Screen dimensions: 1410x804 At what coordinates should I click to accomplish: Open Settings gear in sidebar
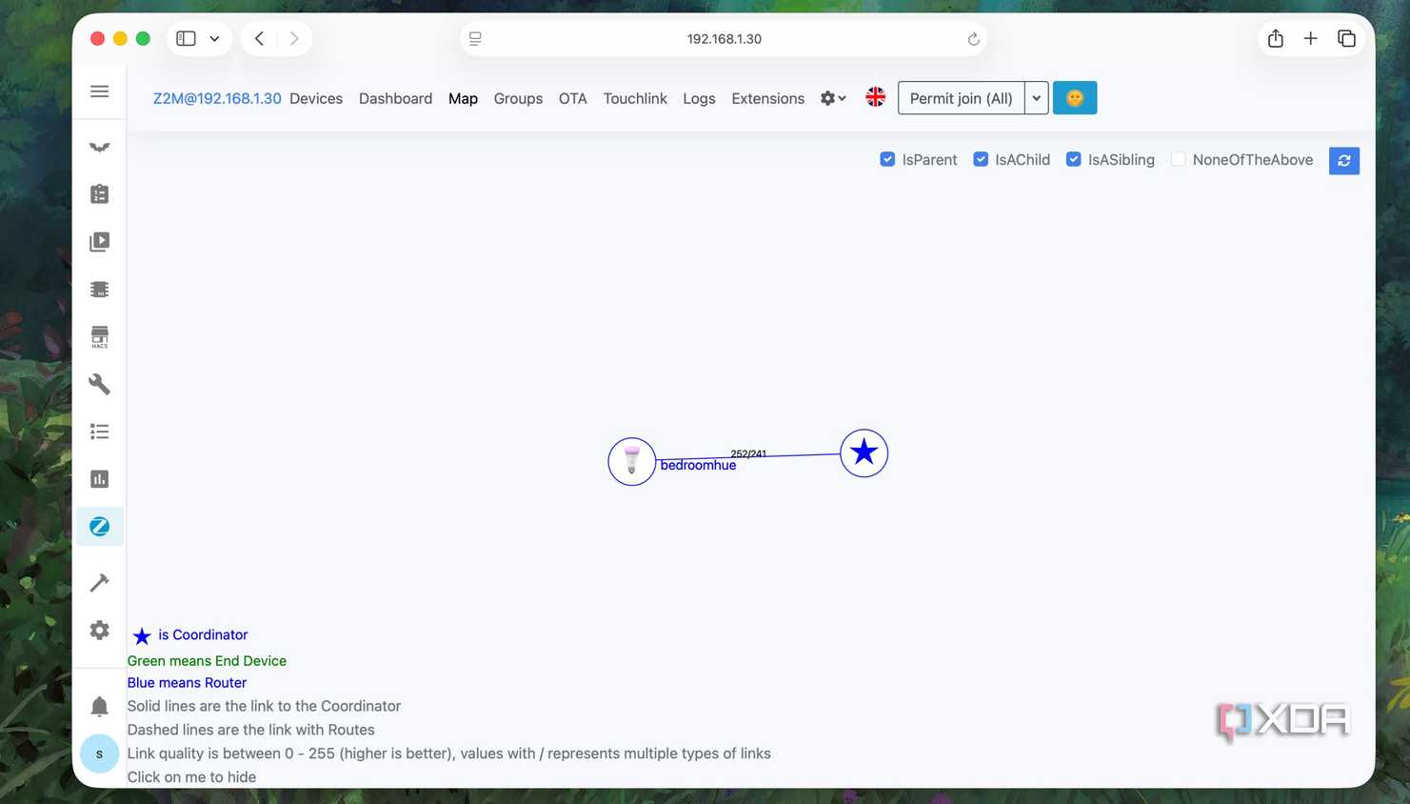pyautogui.click(x=99, y=631)
